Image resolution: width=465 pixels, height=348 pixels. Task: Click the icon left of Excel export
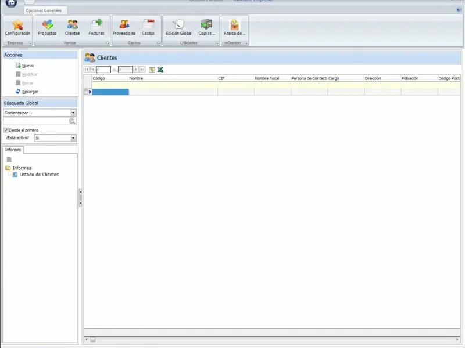152,70
